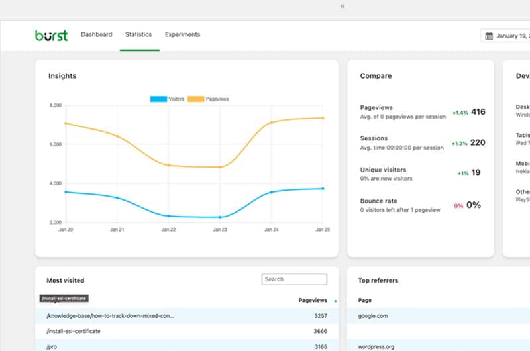Click the Pageviews data point at Jan 23

(x=220, y=167)
